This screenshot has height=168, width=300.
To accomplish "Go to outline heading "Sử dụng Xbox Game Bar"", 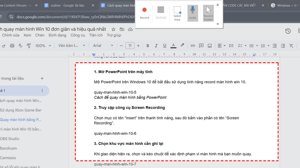I will pos(21,110).
